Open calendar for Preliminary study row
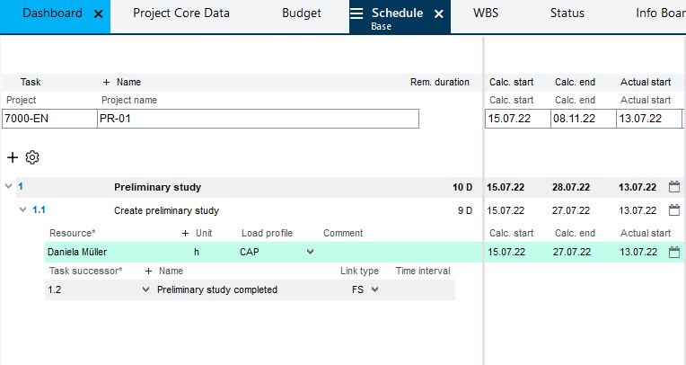Viewport: 686px width, 365px height. (675, 187)
